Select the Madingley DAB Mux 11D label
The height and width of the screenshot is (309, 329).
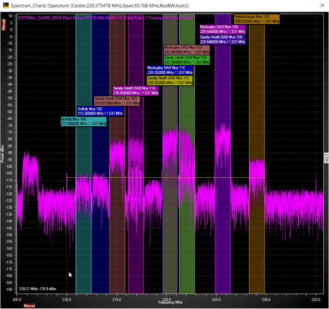coord(187,50)
